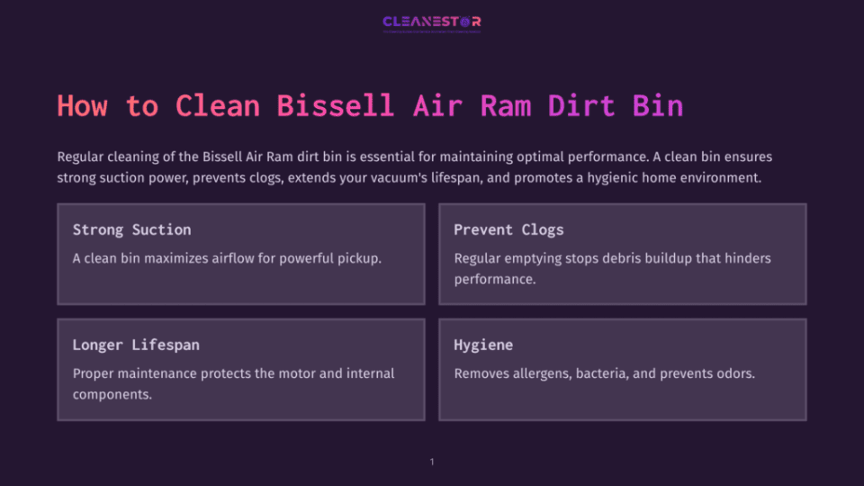864x486 pixels.
Task: Select the slide title heading text
Action: 370,105
